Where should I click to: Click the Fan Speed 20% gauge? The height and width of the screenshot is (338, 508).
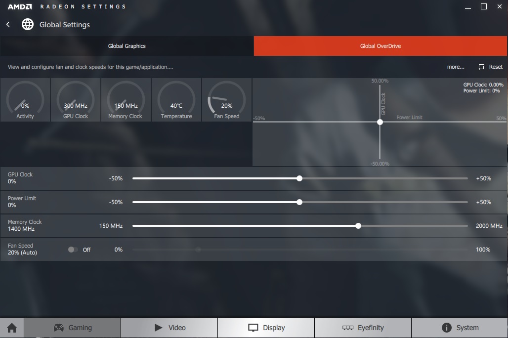point(227,100)
